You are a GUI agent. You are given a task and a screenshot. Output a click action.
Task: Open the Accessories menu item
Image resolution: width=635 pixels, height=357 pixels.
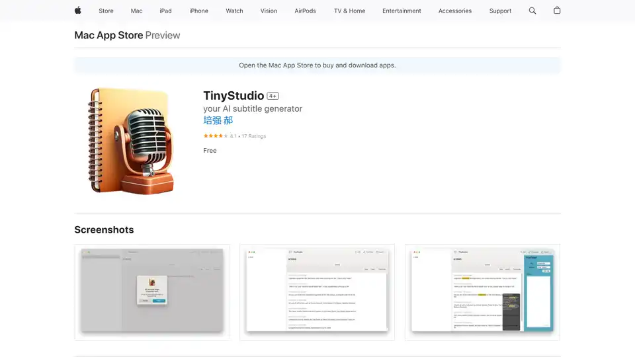[x=455, y=11]
